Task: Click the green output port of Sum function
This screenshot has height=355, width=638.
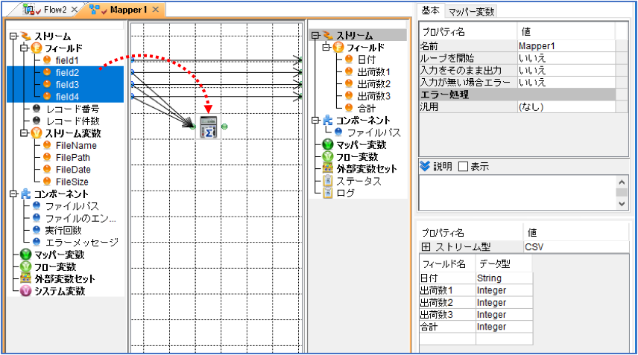Action: click(x=224, y=127)
